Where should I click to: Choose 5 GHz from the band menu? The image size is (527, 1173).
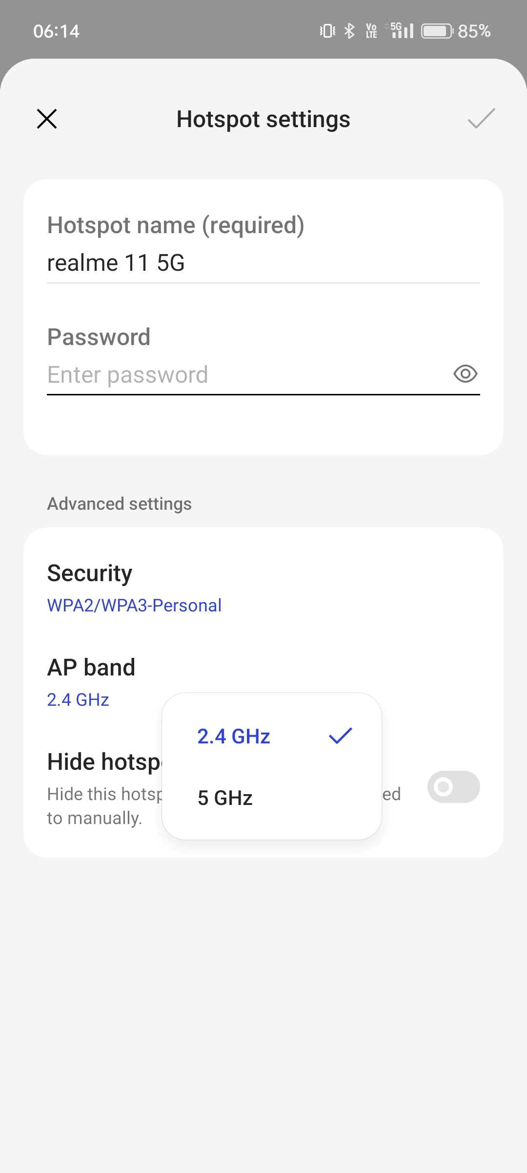tap(225, 798)
